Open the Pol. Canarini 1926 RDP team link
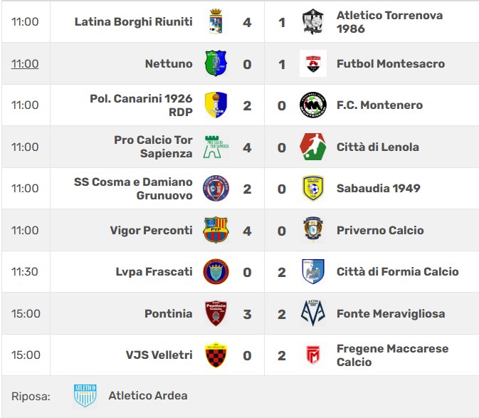The width and height of the screenshot is (479, 418). point(141,105)
